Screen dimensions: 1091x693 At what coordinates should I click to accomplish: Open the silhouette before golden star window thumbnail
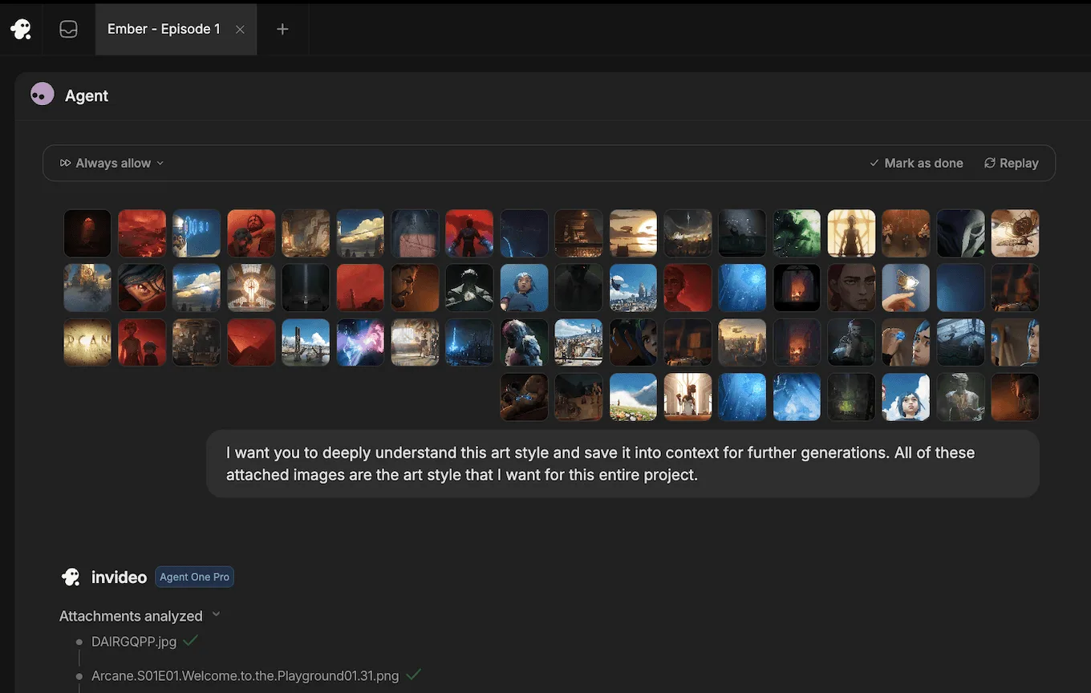851,233
